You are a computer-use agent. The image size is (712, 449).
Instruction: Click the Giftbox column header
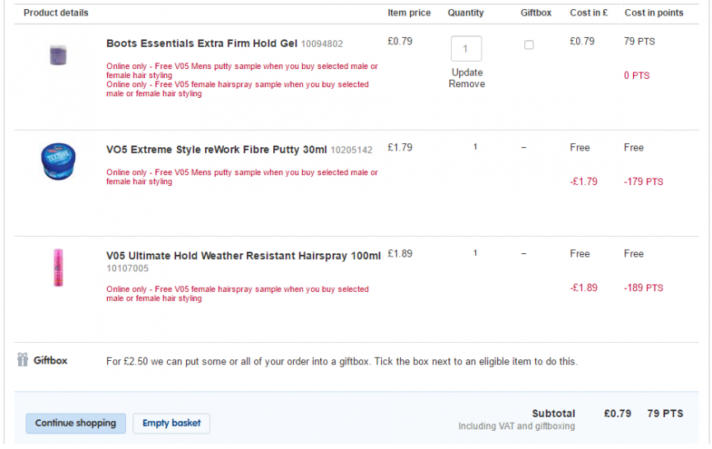(x=536, y=12)
